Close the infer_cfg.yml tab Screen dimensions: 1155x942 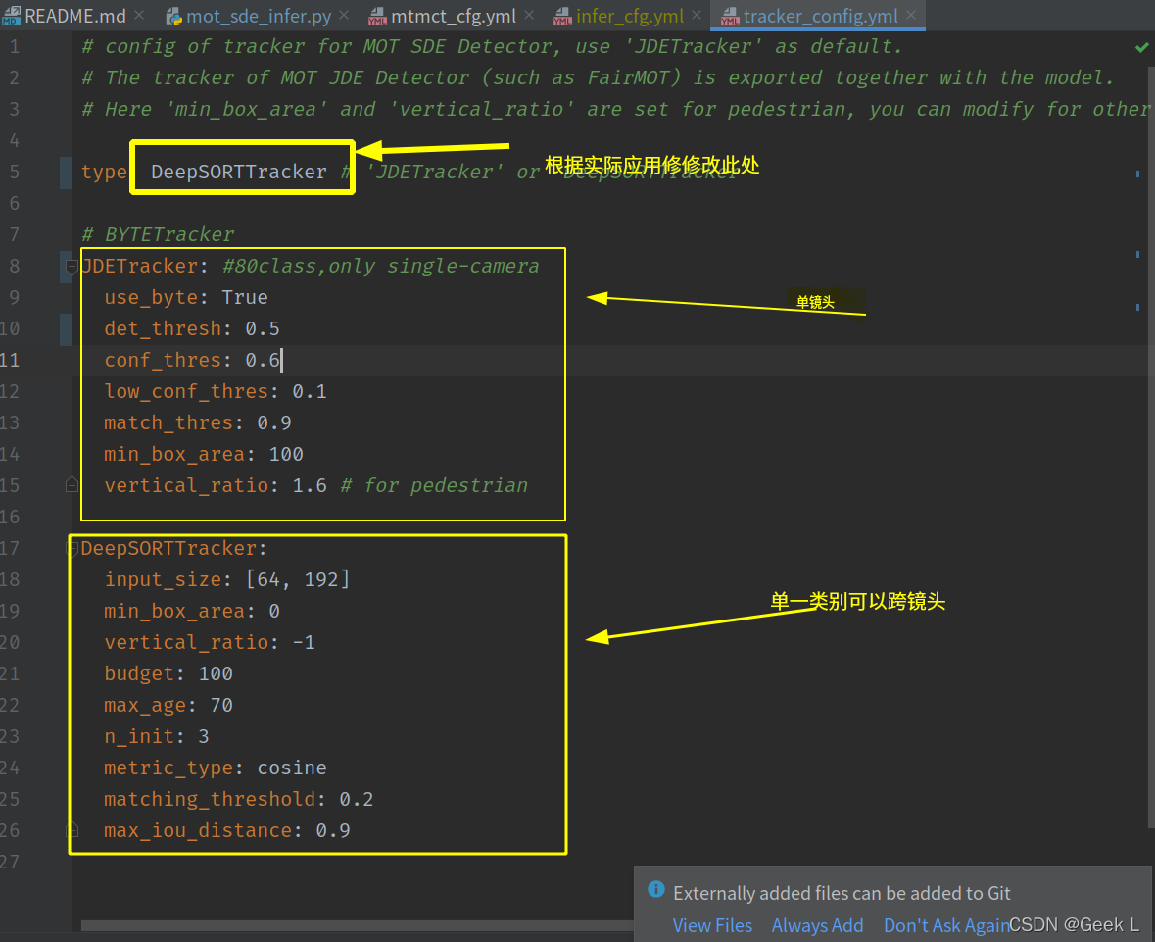(x=697, y=15)
